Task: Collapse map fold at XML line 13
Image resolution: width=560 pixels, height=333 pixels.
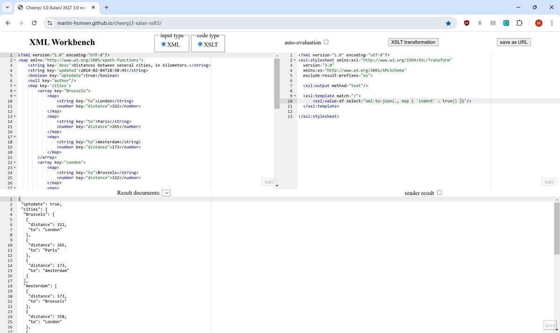Action: click(x=15, y=116)
